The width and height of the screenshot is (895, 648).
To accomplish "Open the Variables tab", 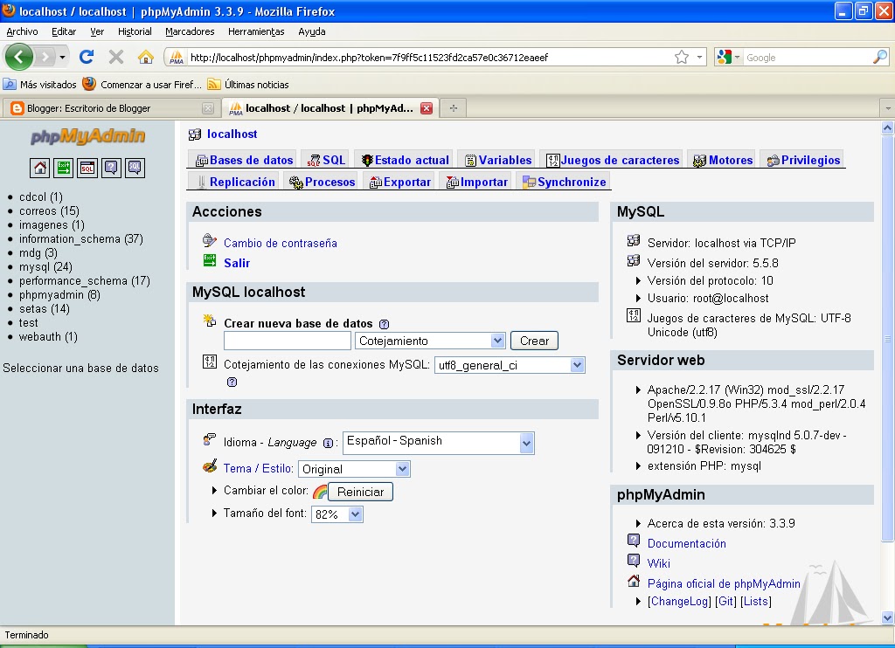I will [498, 161].
